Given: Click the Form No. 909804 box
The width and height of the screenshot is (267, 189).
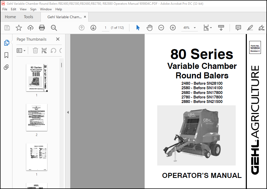Looking at the screenshot, I should click(x=255, y=47).
